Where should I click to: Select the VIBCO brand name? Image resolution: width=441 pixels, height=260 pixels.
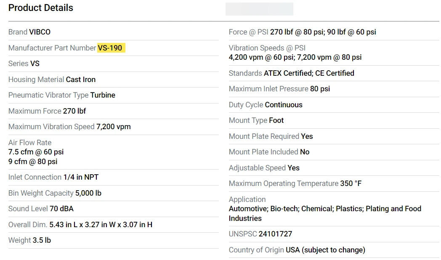(x=40, y=32)
